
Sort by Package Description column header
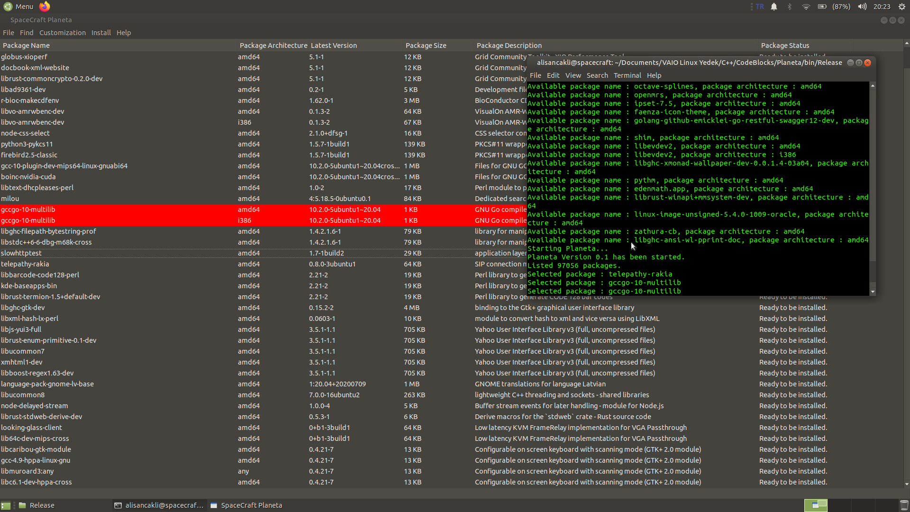616,46
